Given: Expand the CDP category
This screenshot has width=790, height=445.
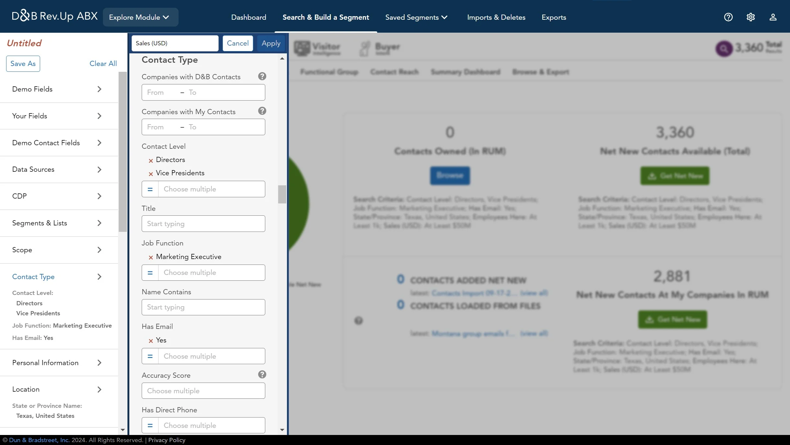Looking at the screenshot, I should click(59, 196).
